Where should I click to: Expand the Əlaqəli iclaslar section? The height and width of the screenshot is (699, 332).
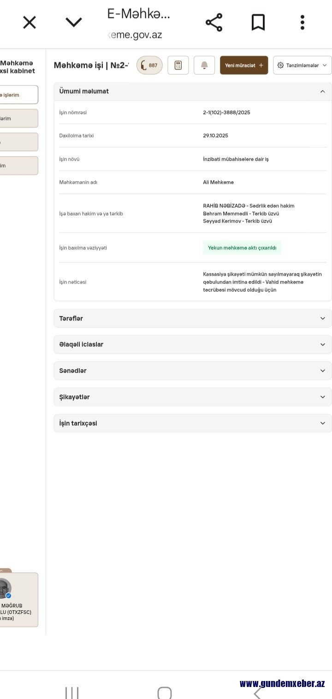tap(193, 345)
